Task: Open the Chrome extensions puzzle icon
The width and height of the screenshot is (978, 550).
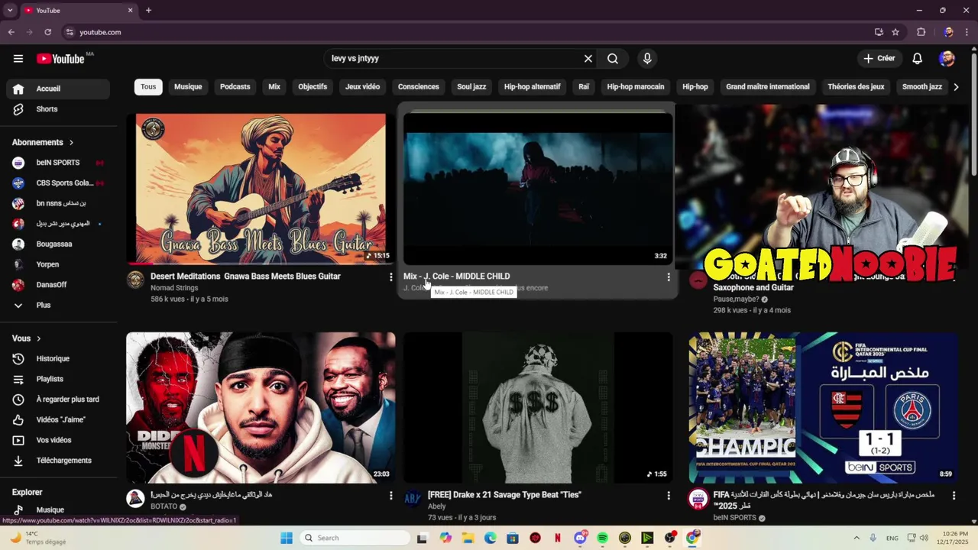Action: click(921, 32)
